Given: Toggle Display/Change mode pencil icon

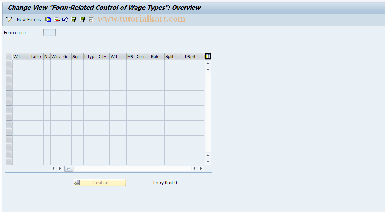Looking at the screenshot, I should click(9, 19).
